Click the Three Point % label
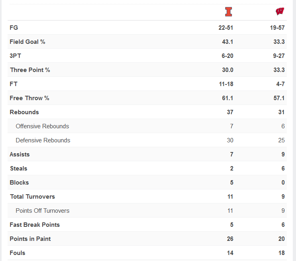Viewport: 296px width, 261px height. [30, 70]
